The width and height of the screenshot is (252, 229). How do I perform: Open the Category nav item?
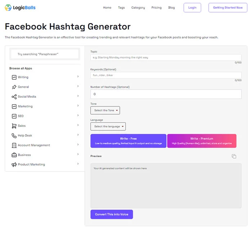click(138, 8)
